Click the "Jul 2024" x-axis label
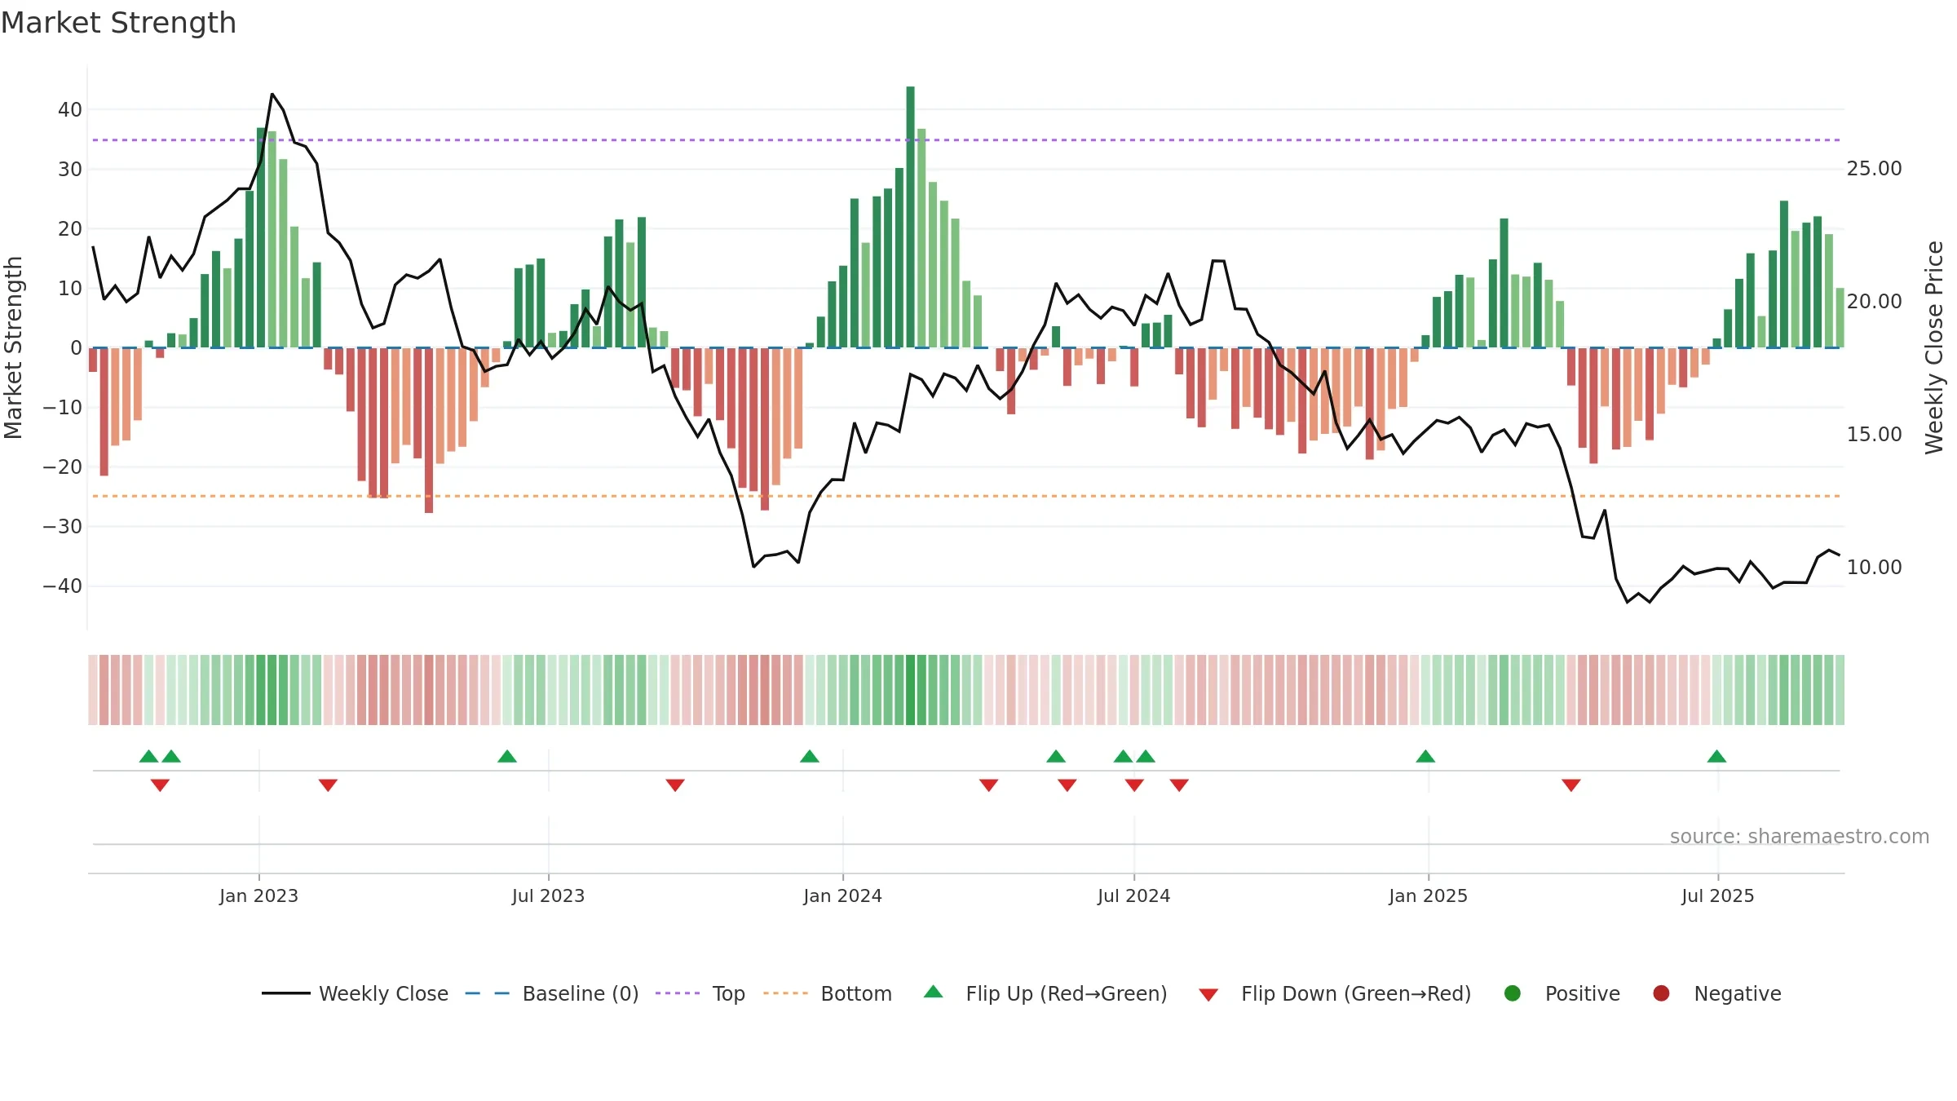The image size is (1957, 1101). pos(1133,895)
